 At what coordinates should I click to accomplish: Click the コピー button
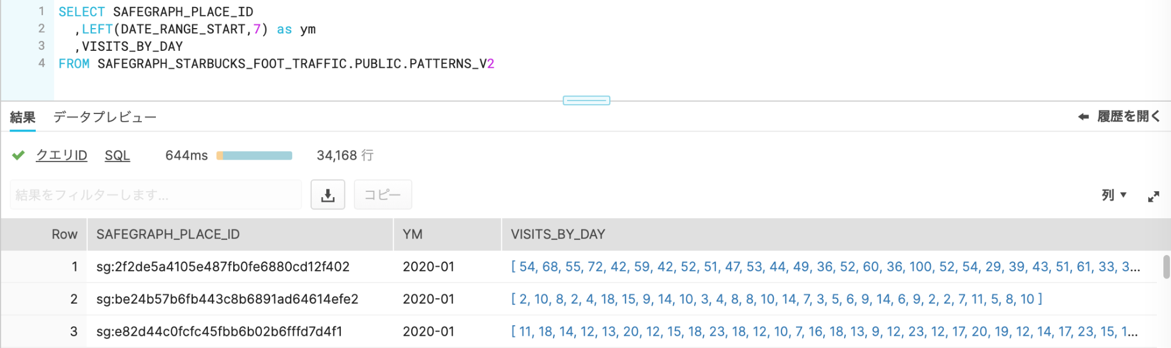[x=383, y=195]
